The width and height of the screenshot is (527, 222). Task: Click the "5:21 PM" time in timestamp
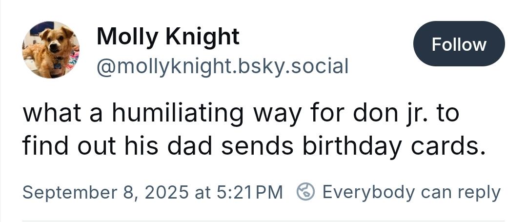tap(248, 192)
